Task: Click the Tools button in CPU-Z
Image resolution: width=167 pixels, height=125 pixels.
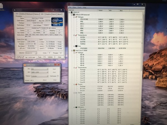Action: tap(40, 57)
